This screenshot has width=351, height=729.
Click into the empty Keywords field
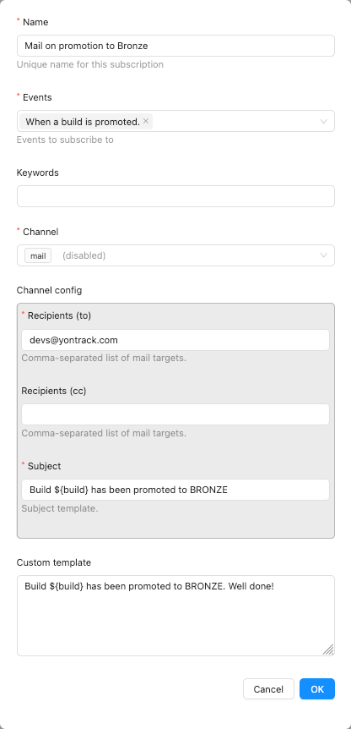coord(175,196)
